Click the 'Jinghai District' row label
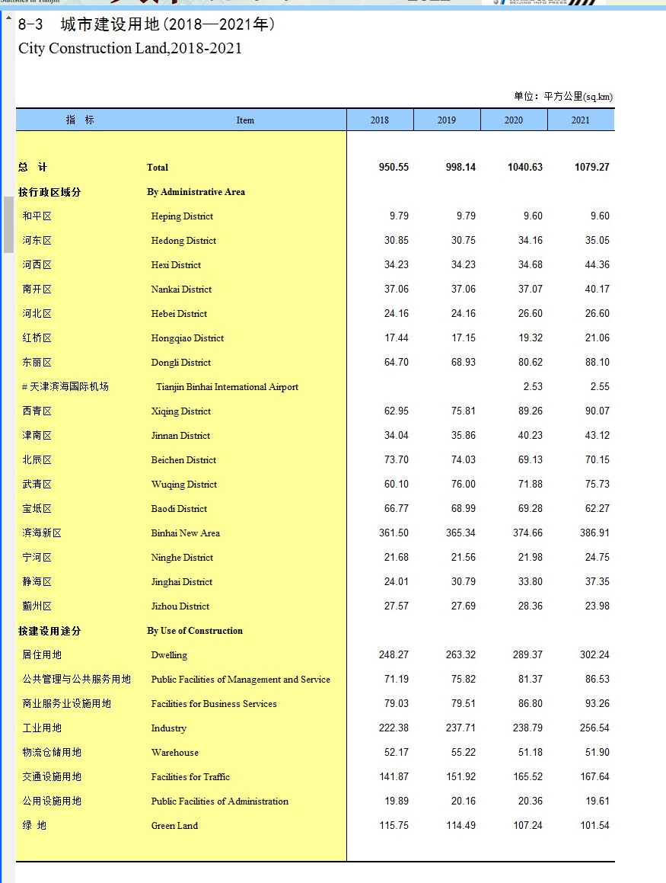 point(182,582)
